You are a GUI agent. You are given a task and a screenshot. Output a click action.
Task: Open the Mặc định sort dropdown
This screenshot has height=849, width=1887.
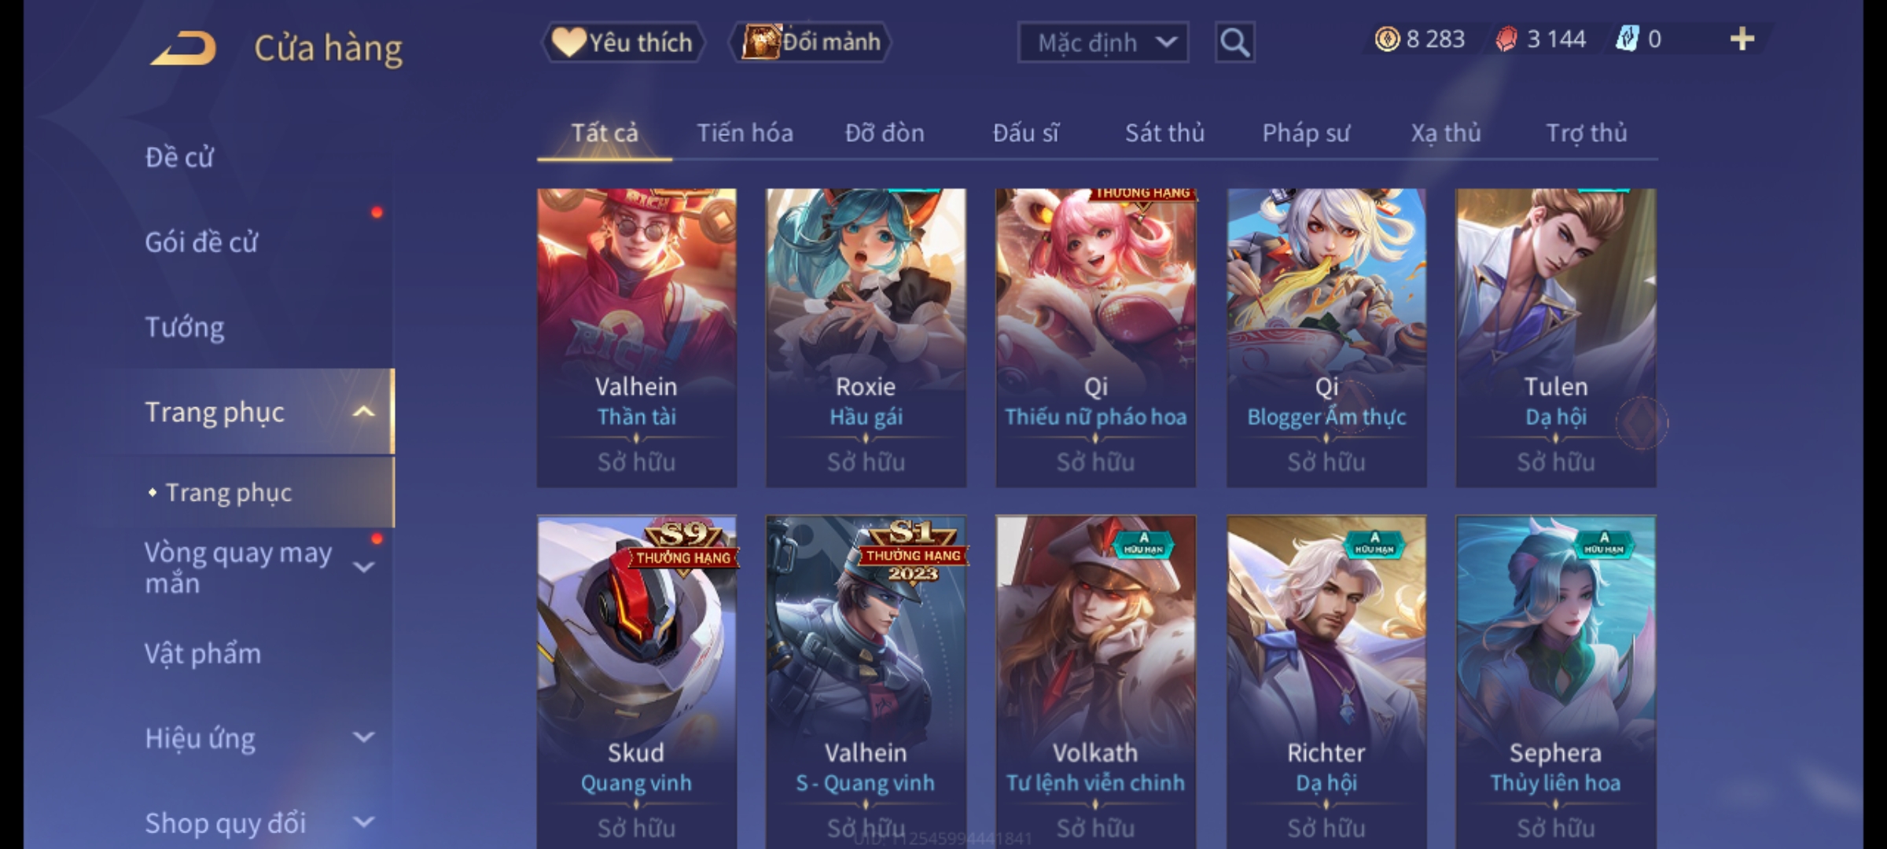click(x=1102, y=42)
